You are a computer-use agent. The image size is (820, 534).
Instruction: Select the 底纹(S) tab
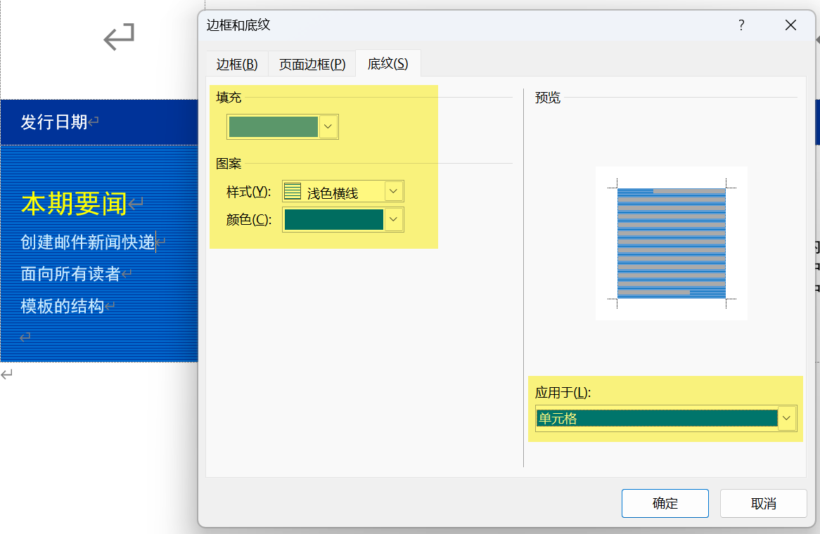(388, 64)
